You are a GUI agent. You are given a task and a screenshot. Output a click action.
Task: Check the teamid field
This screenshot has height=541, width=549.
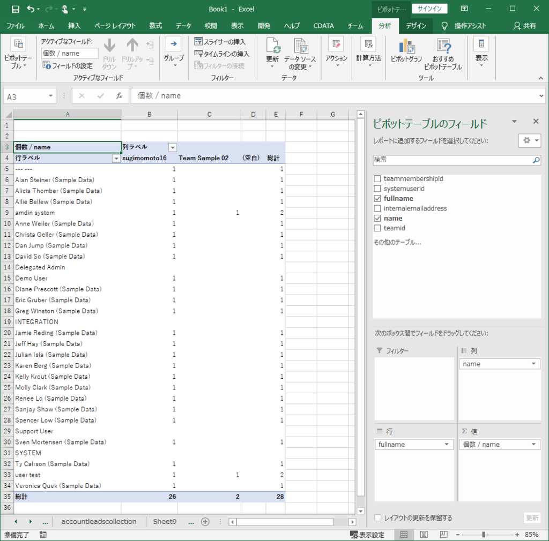(377, 228)
